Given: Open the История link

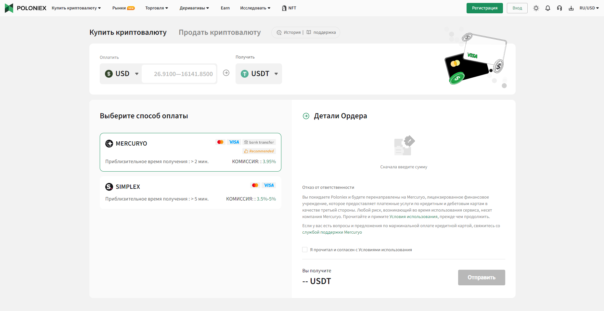Looking at the screenshot, I should (292, 32).
